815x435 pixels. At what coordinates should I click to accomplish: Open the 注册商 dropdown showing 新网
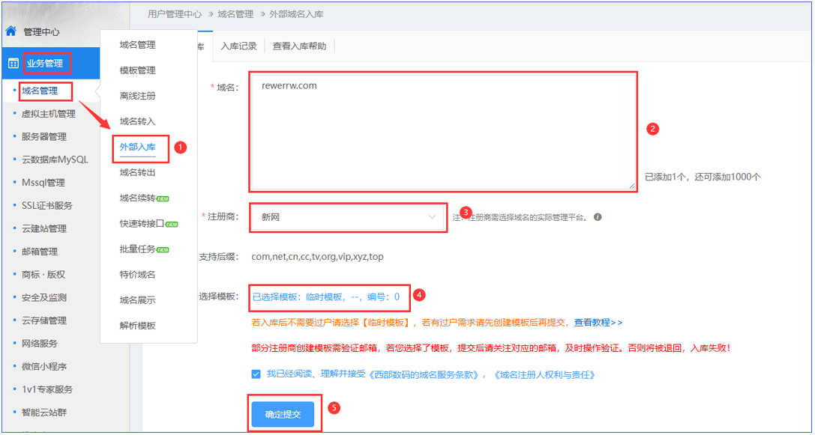(349, 217)
